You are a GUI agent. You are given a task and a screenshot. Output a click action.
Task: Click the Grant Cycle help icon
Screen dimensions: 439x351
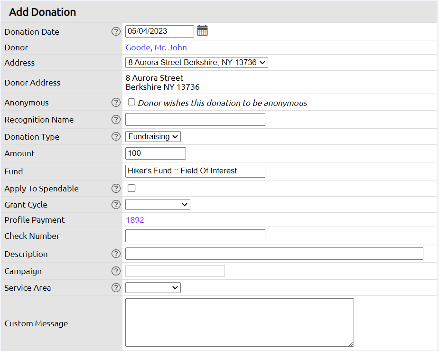(x=116, y=204)
